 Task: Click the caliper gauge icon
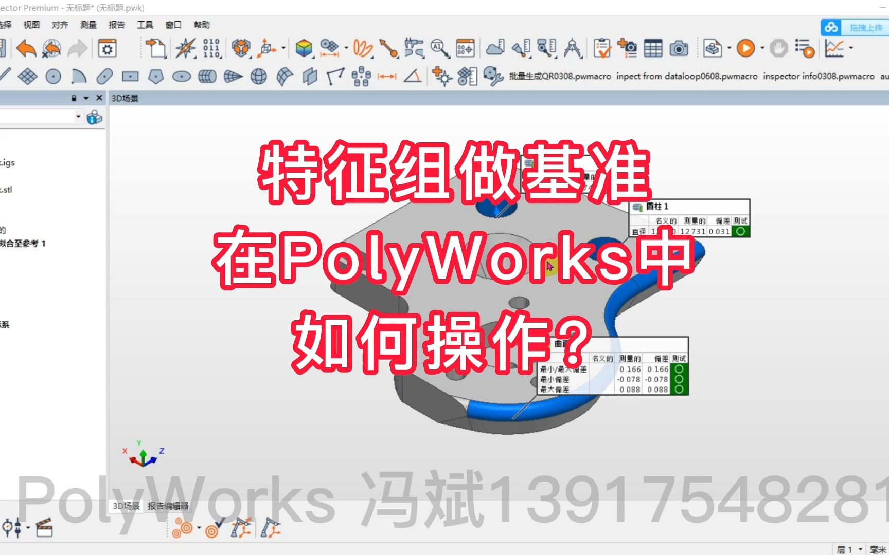click(x=414, y=48)
